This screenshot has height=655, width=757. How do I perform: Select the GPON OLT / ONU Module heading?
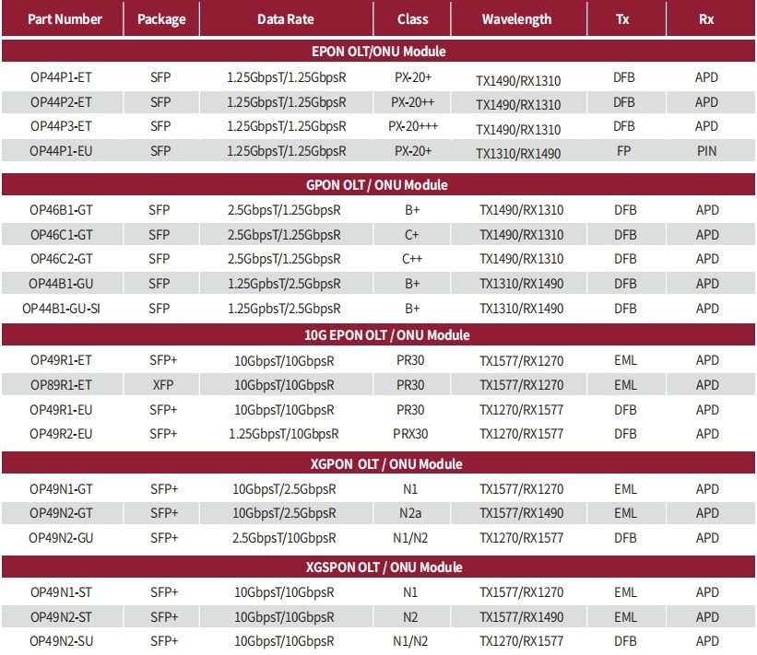pyautogui.click(x=376, y=185)
